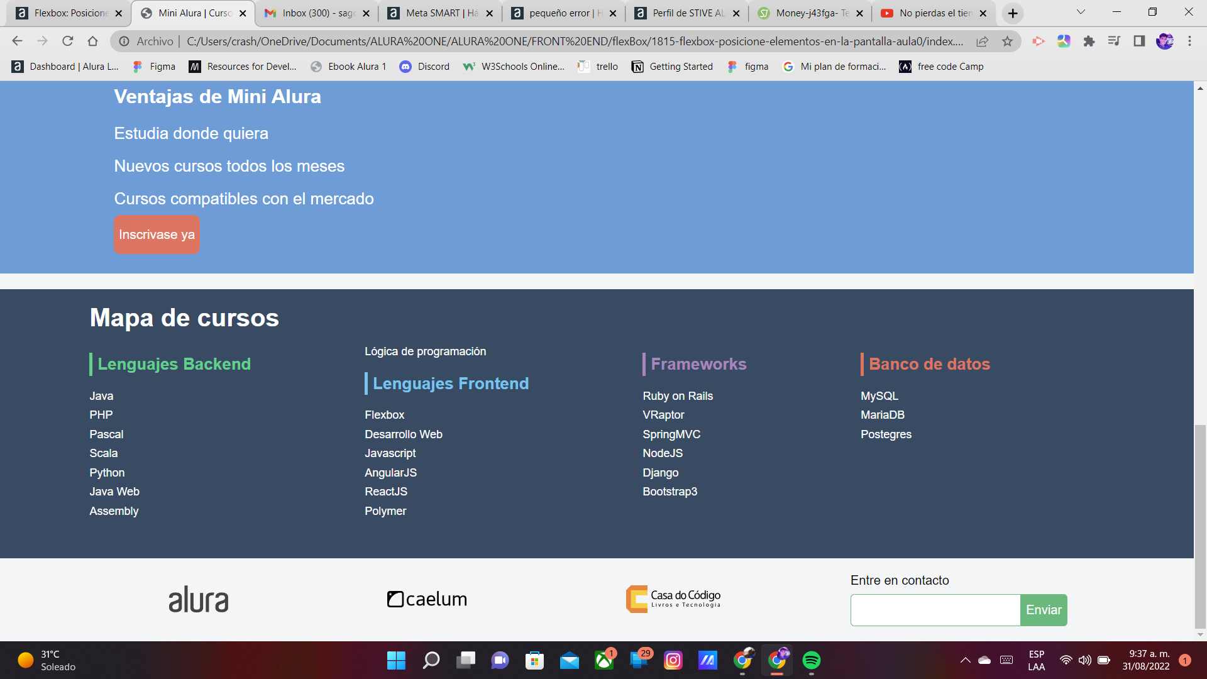Open the media control icon in toolbar

(1114, 41)
